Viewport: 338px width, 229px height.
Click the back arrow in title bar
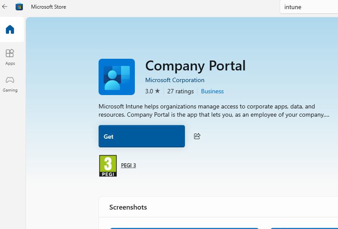click(x=5, y=6)
